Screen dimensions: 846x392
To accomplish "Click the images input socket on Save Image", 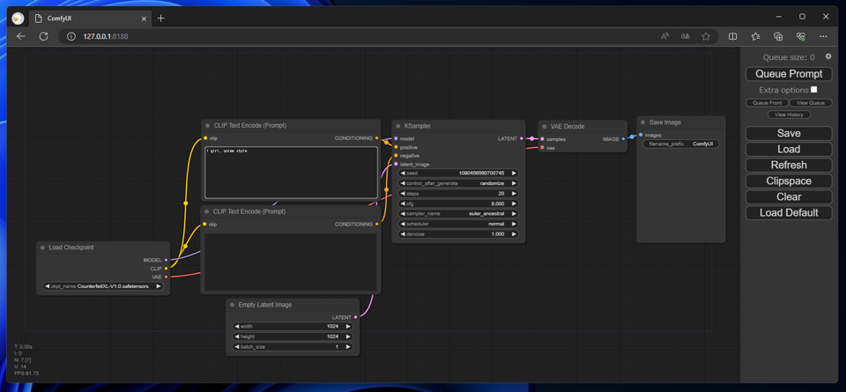I will 641,135.
